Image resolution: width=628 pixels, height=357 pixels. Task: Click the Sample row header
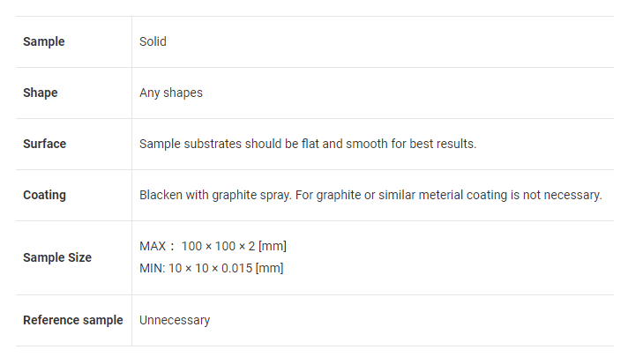pyautogui.click(x=43, y=41)
